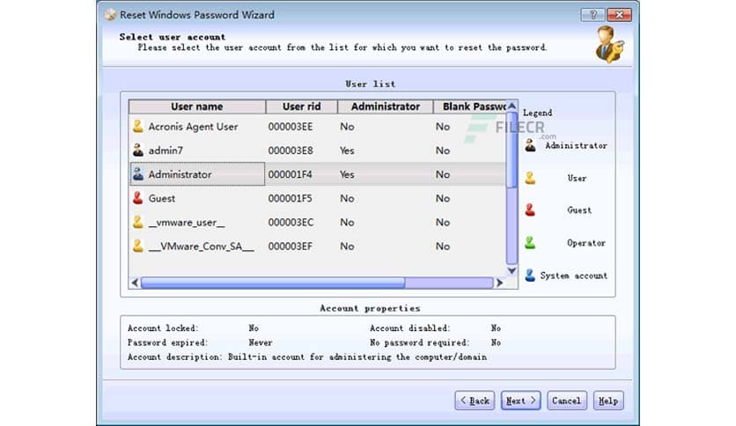
Task: Click the legend label System account
Action: coord(574,275)
